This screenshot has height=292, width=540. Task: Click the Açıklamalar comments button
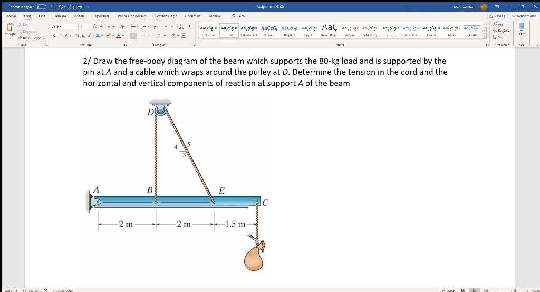point(524,16)
